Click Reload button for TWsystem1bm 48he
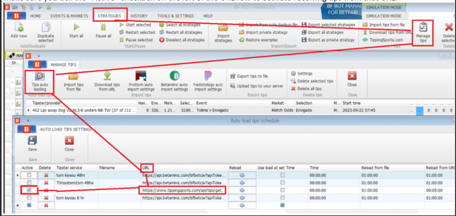Screen dimensions: 456x216 click(242, 183)
